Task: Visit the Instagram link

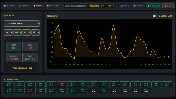Action: tap(138, 6)
